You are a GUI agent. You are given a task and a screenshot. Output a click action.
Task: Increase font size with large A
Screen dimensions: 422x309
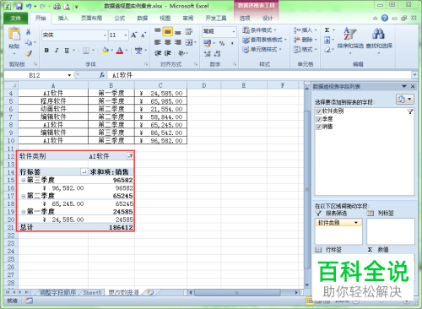(x=134, y=35)
